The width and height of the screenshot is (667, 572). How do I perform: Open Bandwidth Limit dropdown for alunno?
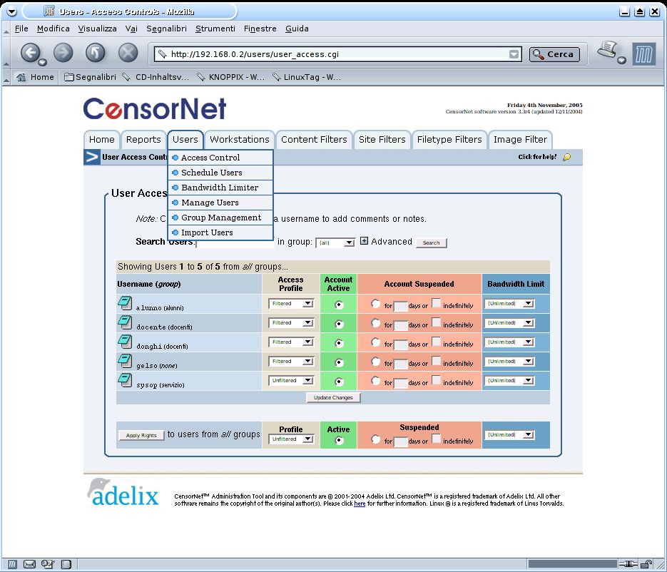click(x=509, y=304)
